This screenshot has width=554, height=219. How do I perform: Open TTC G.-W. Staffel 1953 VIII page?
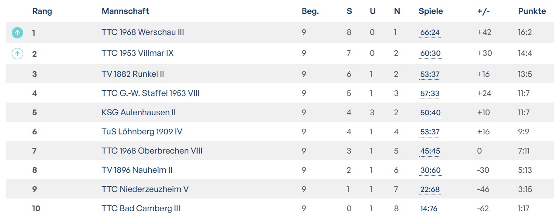150,93
